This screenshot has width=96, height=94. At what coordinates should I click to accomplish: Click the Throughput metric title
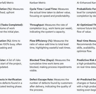[x=37, y=25]
